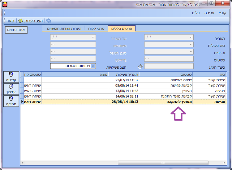Viewport: 232px width, 170px height.
Task: Click the סטטוס lookup field
Action: [169, 59]
